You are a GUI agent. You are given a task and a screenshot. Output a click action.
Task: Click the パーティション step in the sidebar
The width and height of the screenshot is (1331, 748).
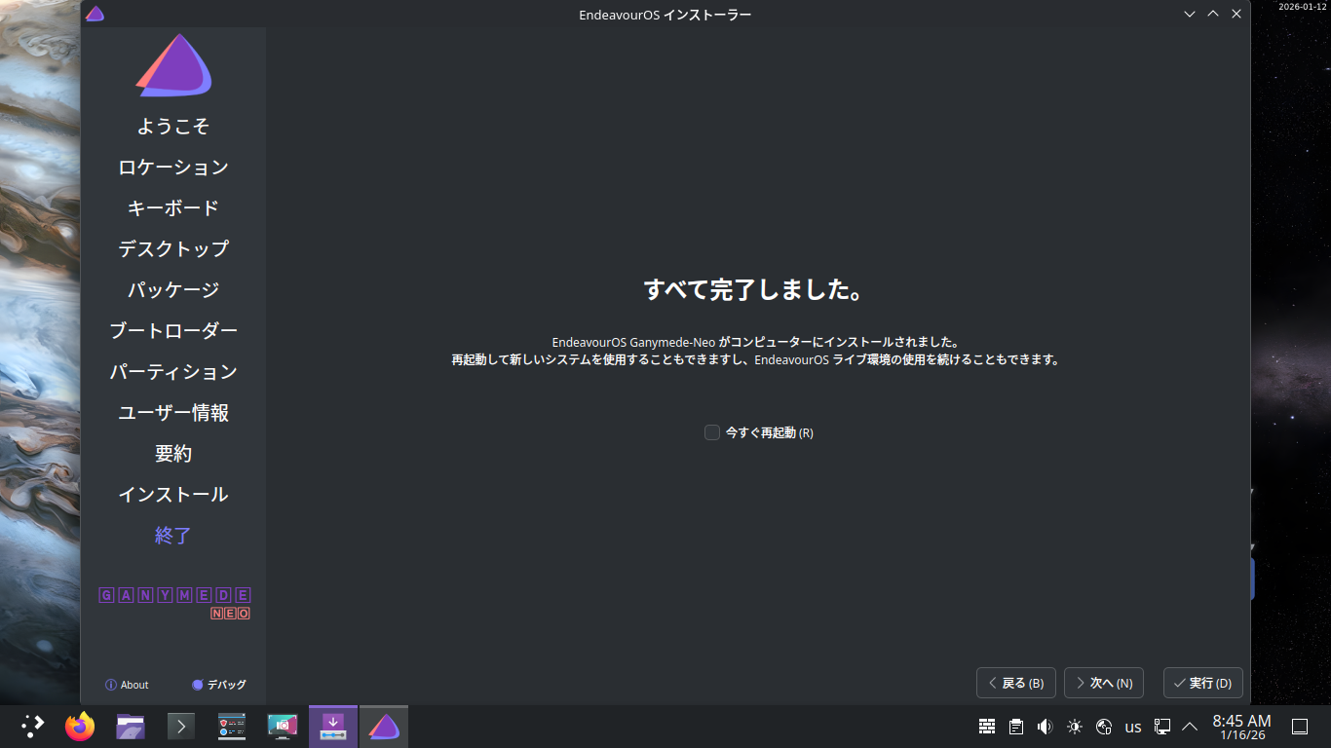[173, 372]
